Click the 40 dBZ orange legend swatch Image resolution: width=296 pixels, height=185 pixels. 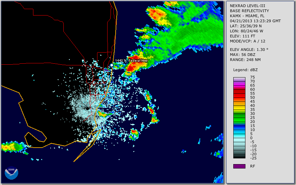(239, 104)
